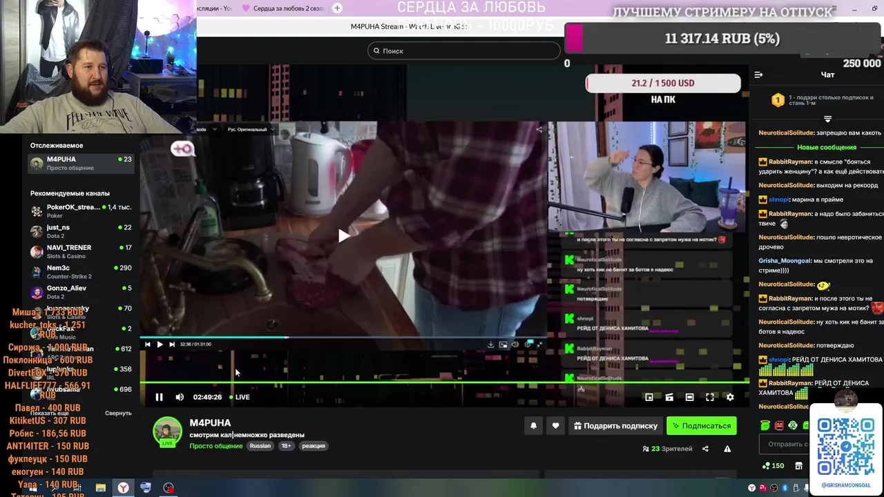Follow channel with the heart button
This screenshot has height=497, width=884.
point(555,426)
